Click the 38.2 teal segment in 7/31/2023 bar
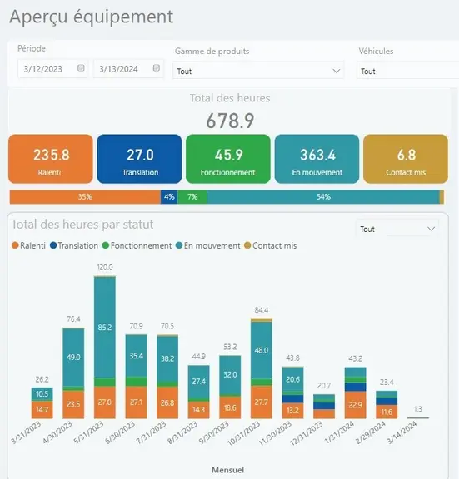459x479 pixels. tap(167, 358)
